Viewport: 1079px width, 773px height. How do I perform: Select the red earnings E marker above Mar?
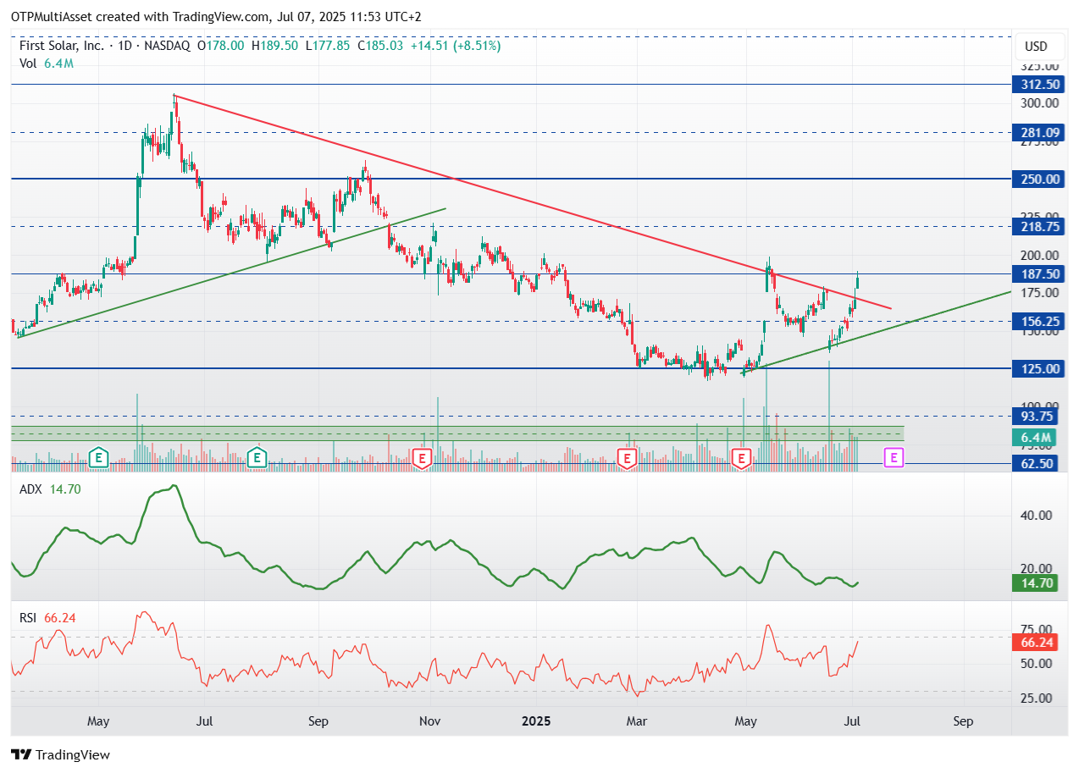[627, 458]
